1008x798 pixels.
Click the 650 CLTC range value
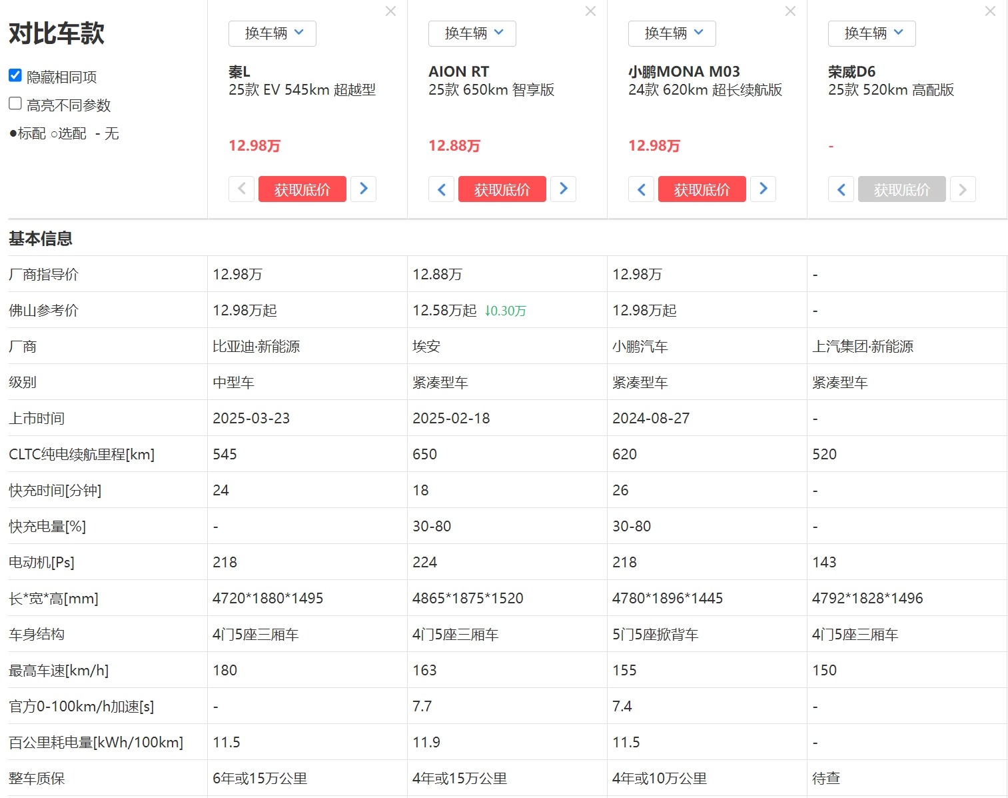pos(424,454)
